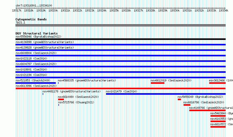Image resolution: width=233 pixels, height=137 pixels.
Task: Select nsv5459249 (ByrskaBishop2022) label
Action: (x=200, y=97)
